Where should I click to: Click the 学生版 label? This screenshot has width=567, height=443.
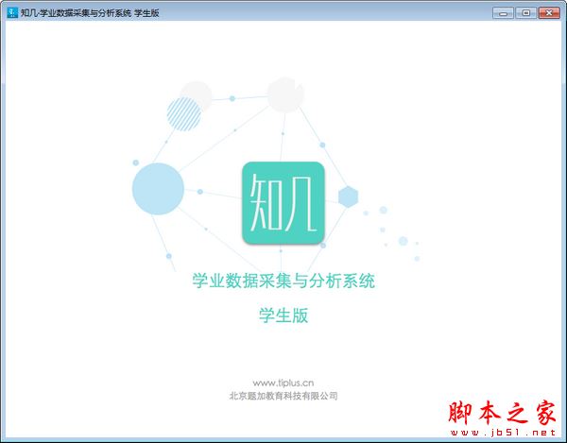(283, 315)
